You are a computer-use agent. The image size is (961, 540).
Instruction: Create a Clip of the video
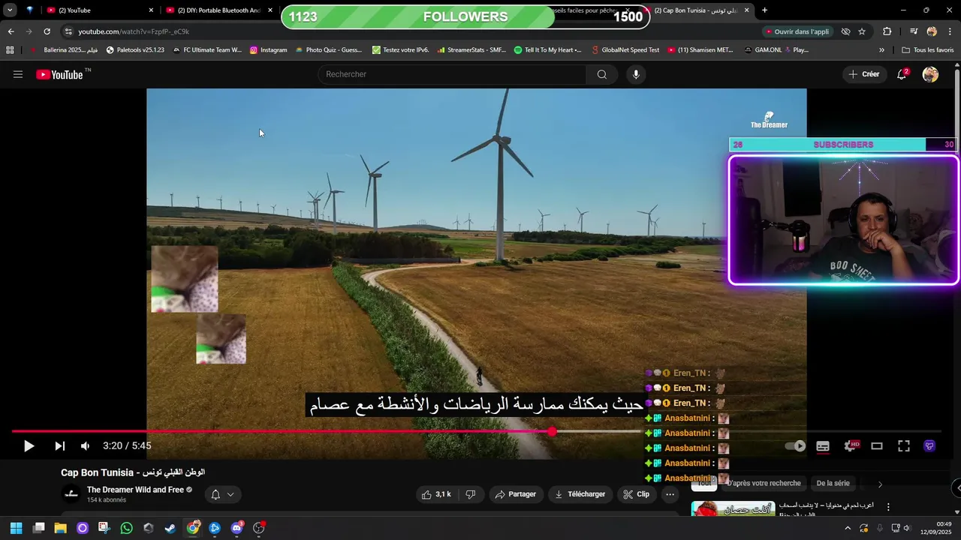point(637,494)
